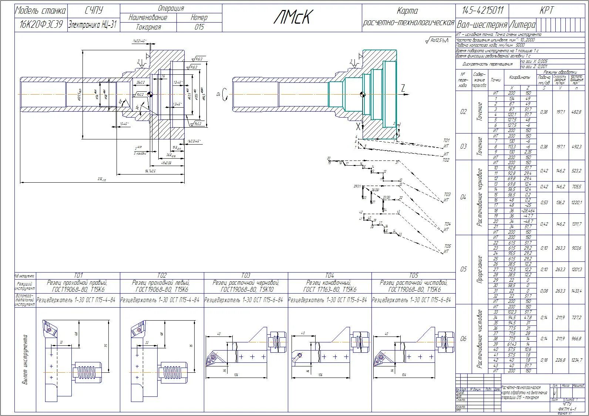Click the "Т05" tool table column header

tap(414, 275)
